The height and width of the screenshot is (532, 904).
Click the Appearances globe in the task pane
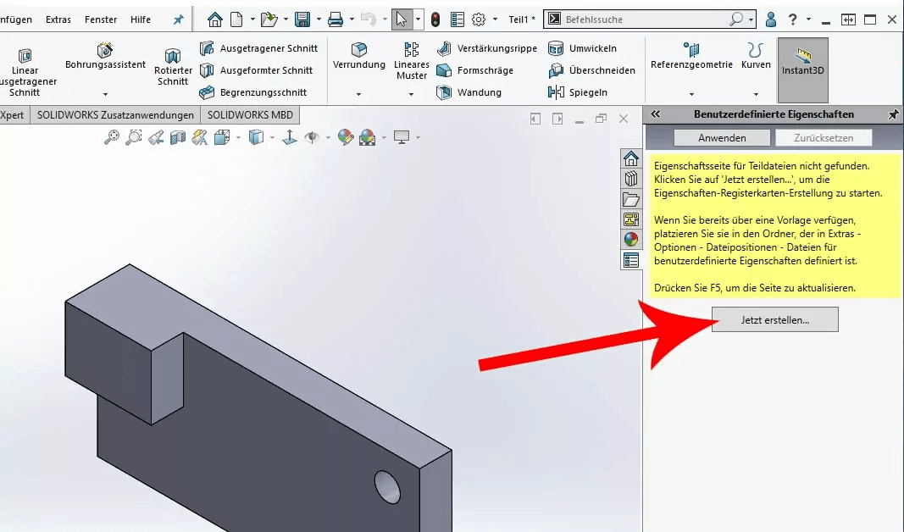(630, 239)
